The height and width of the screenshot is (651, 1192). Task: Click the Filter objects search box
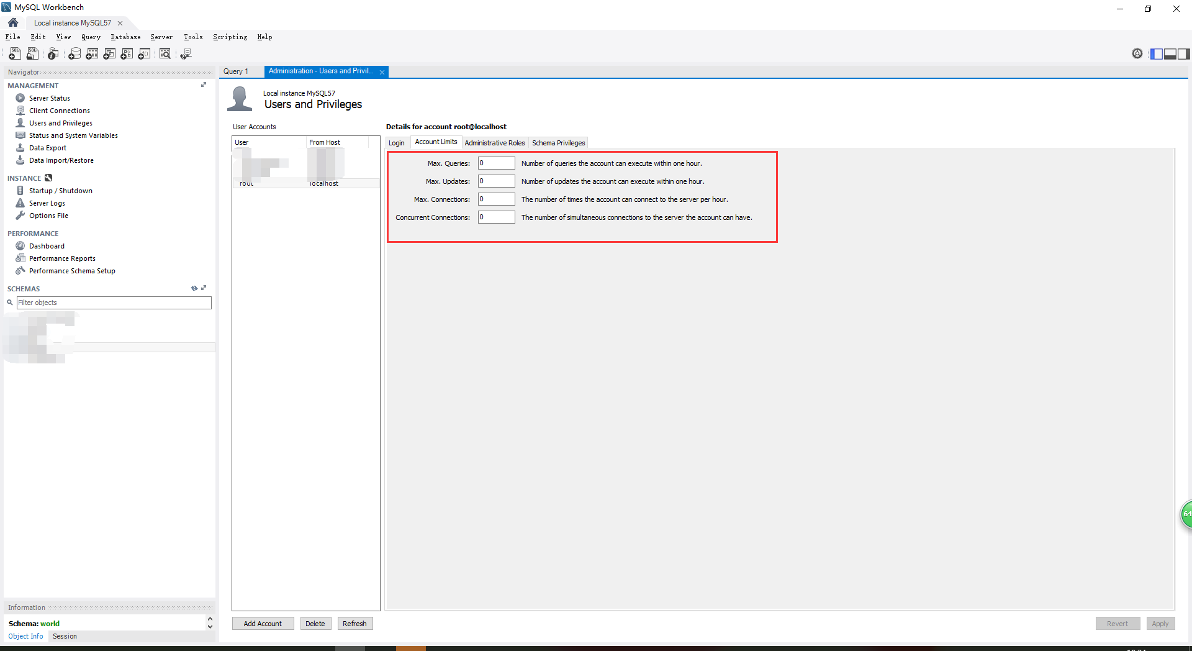[114, 303]
